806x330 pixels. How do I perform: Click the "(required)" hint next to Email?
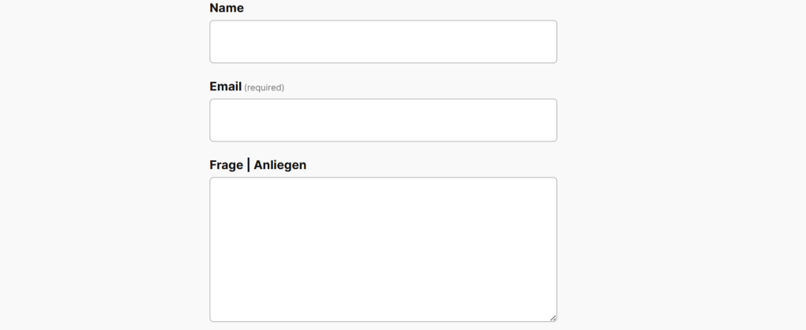pos(264,87)
